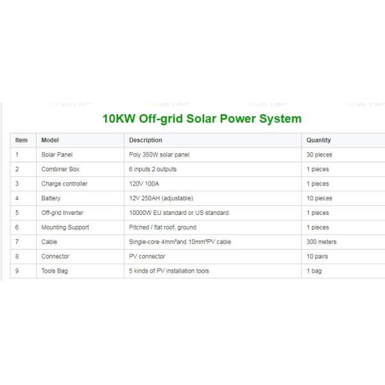The image size is (385, 385).
Task: Click the 'Model' column header
Action: tap(50, 140)
